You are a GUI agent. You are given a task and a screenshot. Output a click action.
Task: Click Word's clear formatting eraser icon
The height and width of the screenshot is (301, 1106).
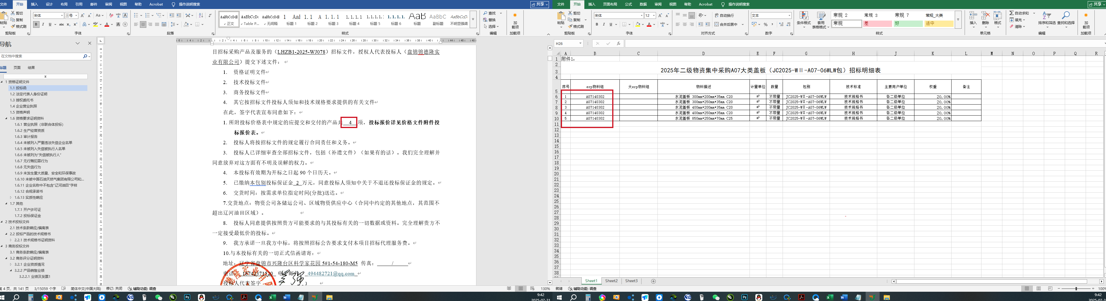(x=111, y=15)
